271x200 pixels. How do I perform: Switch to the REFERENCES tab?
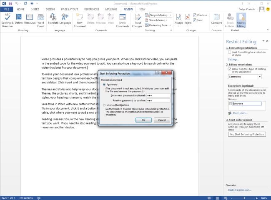point(92,9)
